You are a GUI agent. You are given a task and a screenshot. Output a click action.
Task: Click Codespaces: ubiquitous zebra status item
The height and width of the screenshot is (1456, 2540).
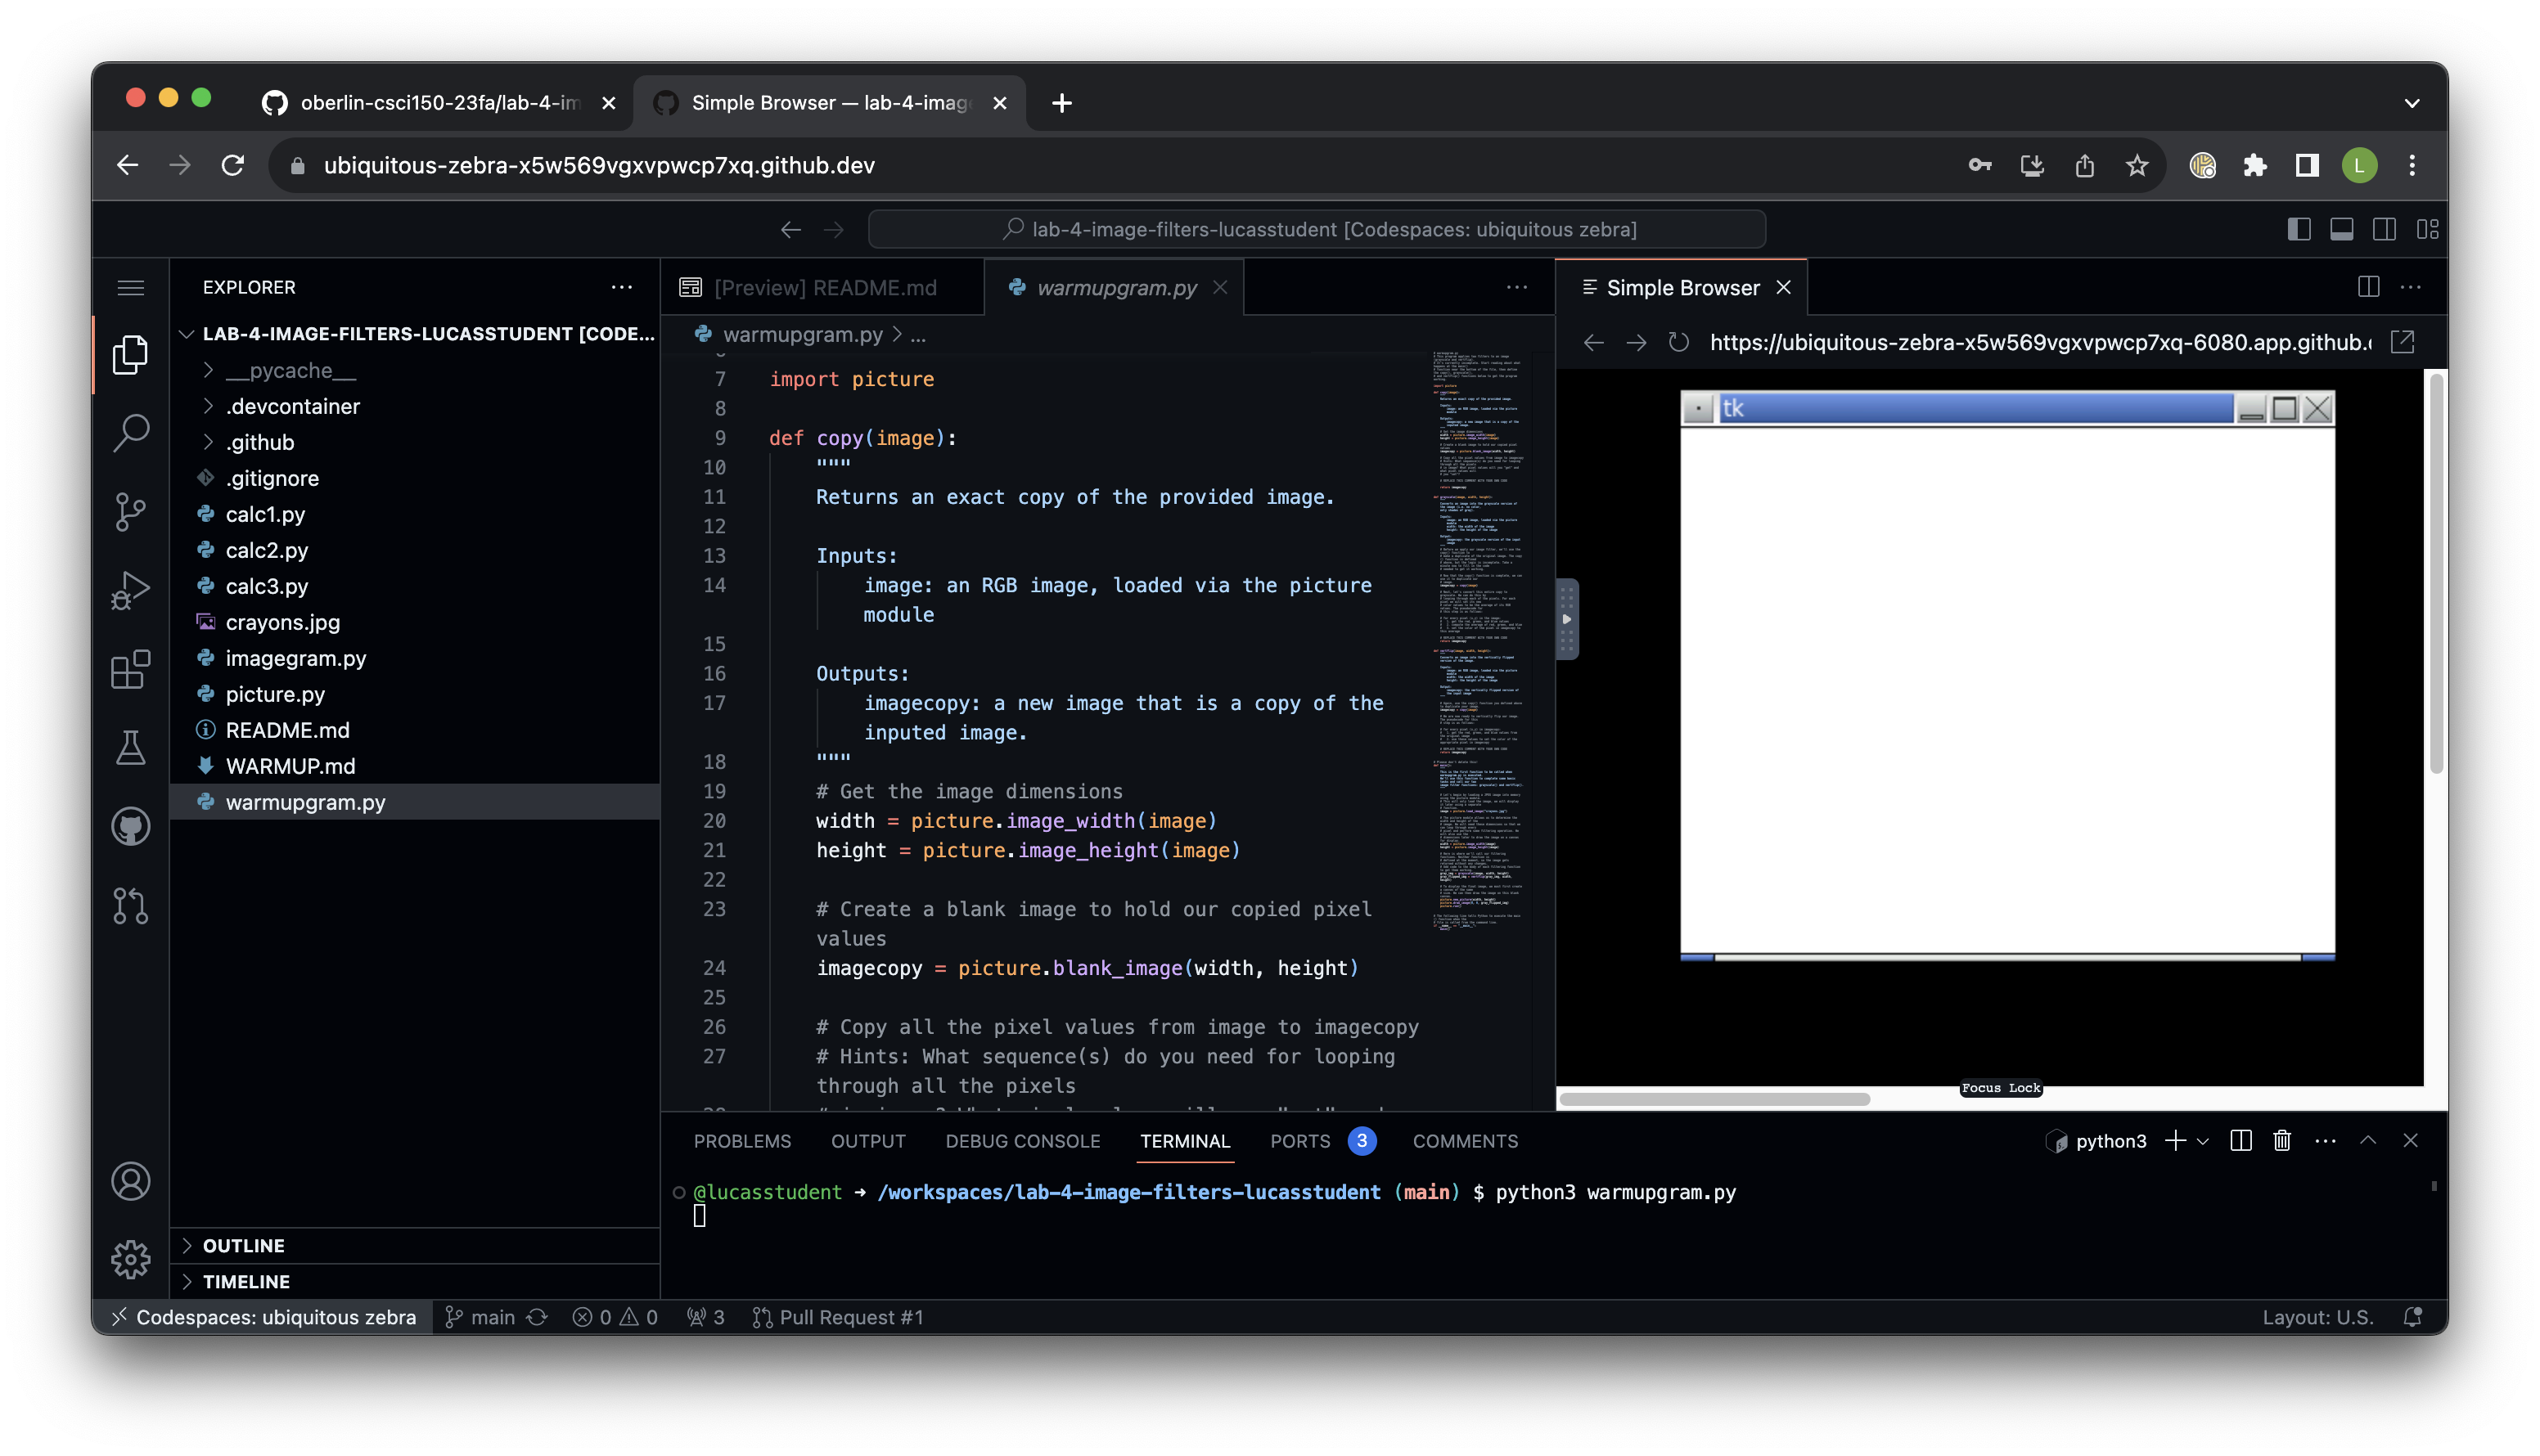click(x=263, y=1317)
